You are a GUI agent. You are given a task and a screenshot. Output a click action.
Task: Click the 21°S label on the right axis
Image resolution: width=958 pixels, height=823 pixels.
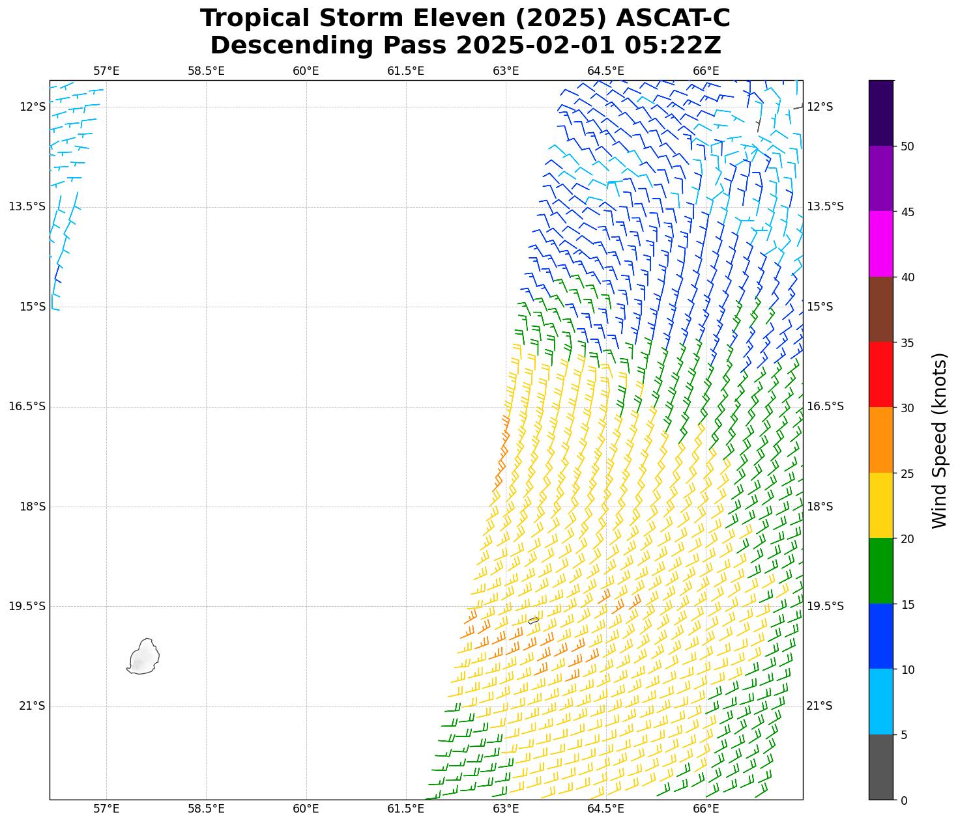819,706
